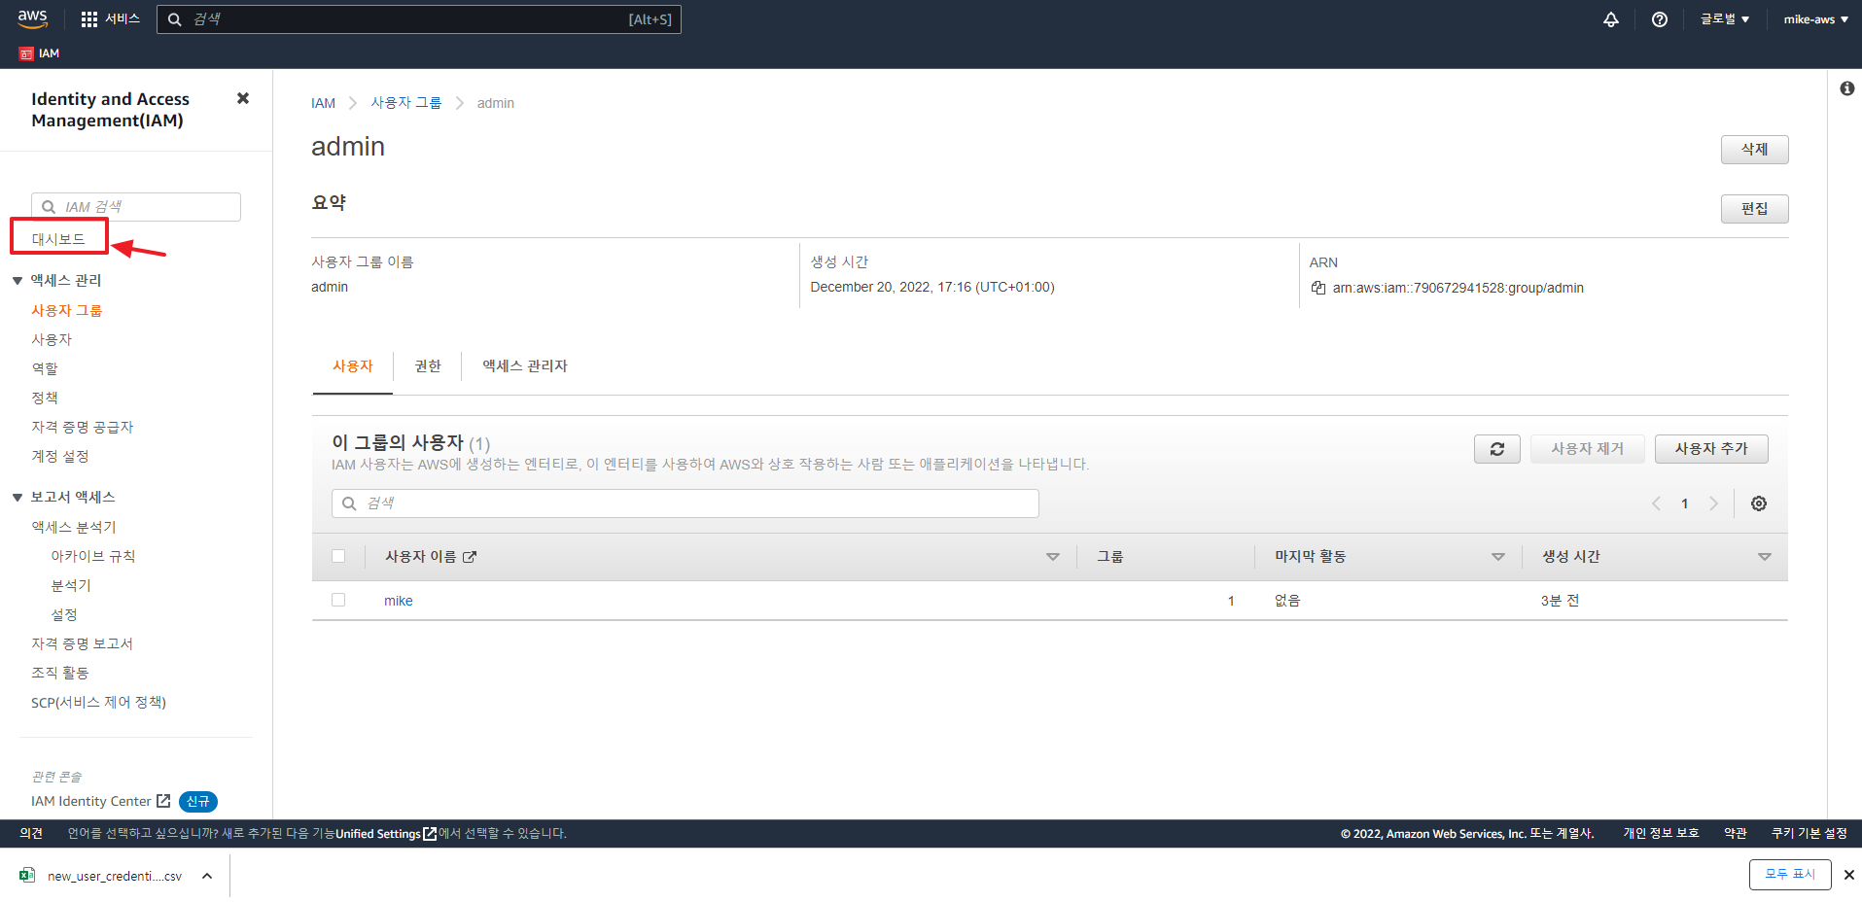1862x902 pixels.
Task: Open 자격 증명 보고서 in the sidebar
Action: pos(82,643)
